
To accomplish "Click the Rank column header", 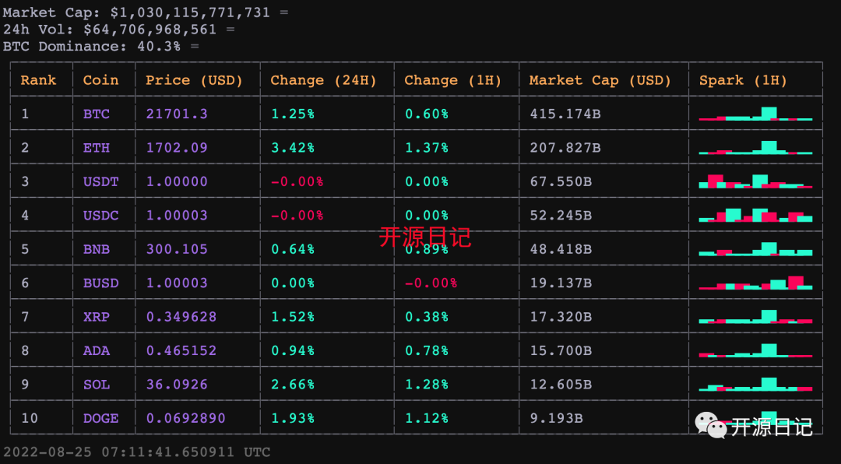I will click(x=38, y=80).
